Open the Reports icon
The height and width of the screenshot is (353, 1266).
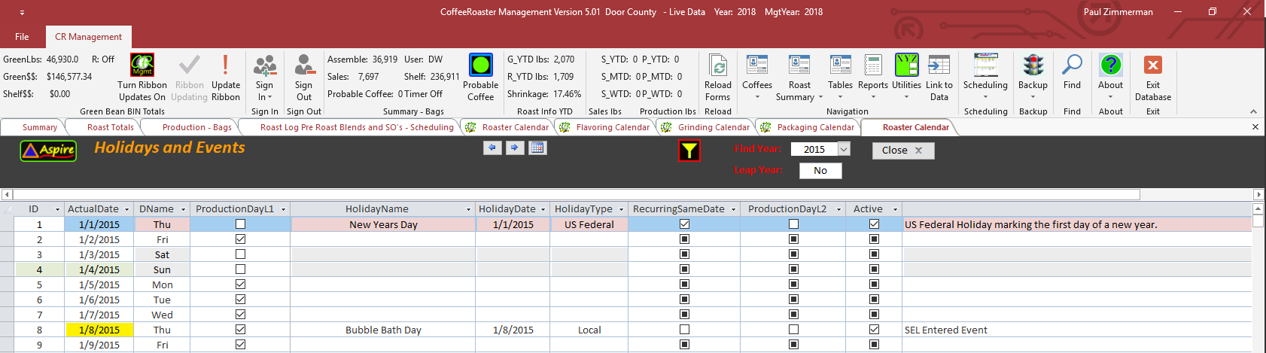tap(873, 65)
